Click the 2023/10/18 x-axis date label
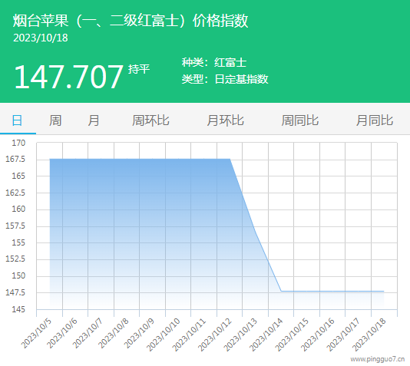Image resolution: width=410 pixels, height=366 pixels. (369, 335)
